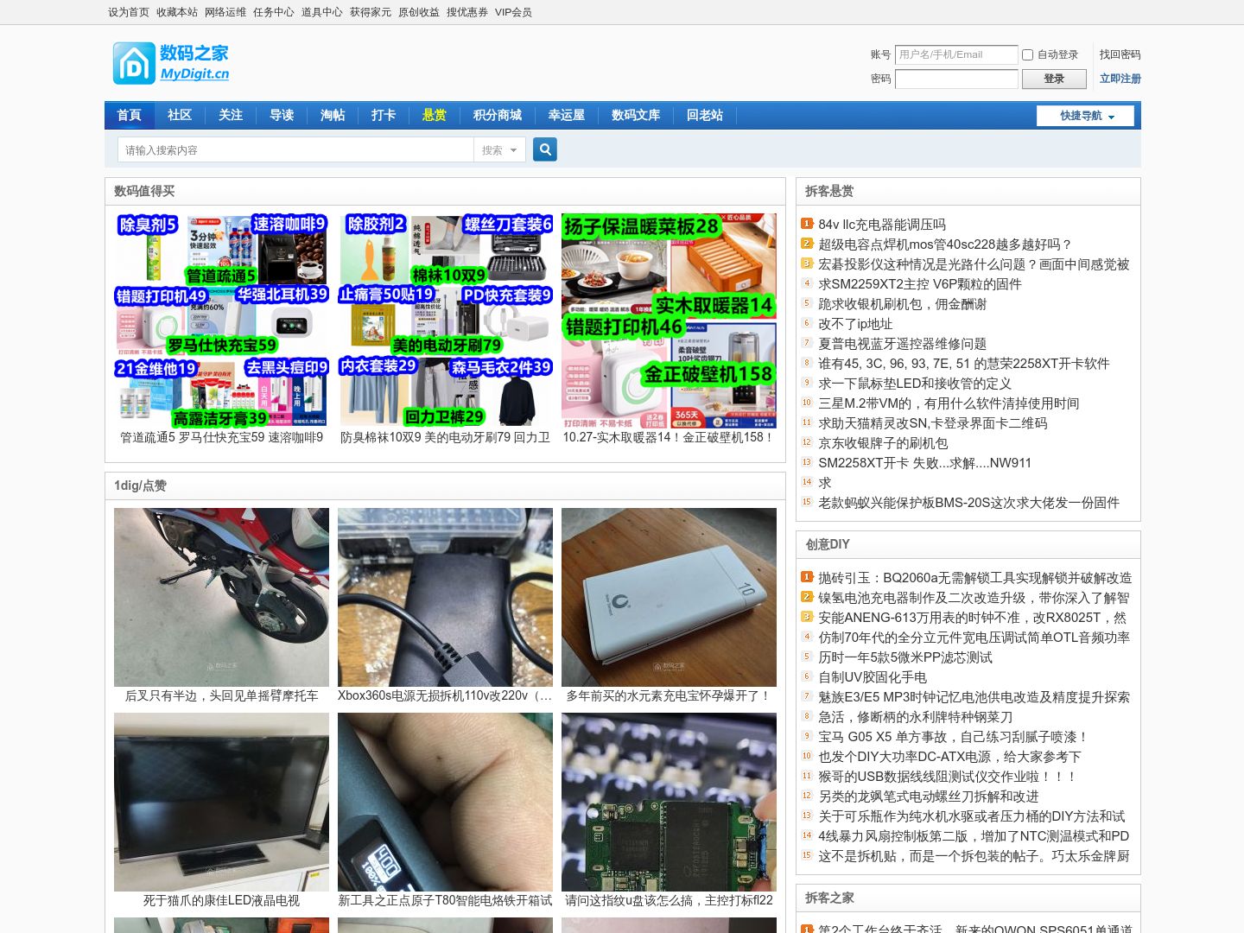This screenshot has height=933, width=1244.
Task: Open the 首页 nav tab
Action: pyautogui.click(x=129, y=115)
